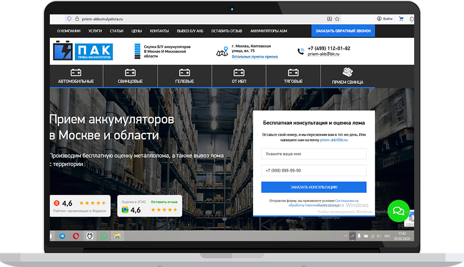Viewport: 464px width, 267px height.
Task: Open the shield-shaped app in taskbar
Action: [90, 236]
